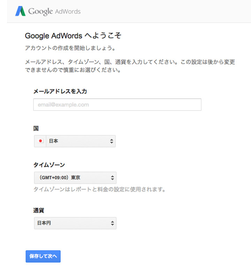Click the 通貨 field label
Viewport: 251px width, 279px height.
pyautogui.click(x=39, y=210)
